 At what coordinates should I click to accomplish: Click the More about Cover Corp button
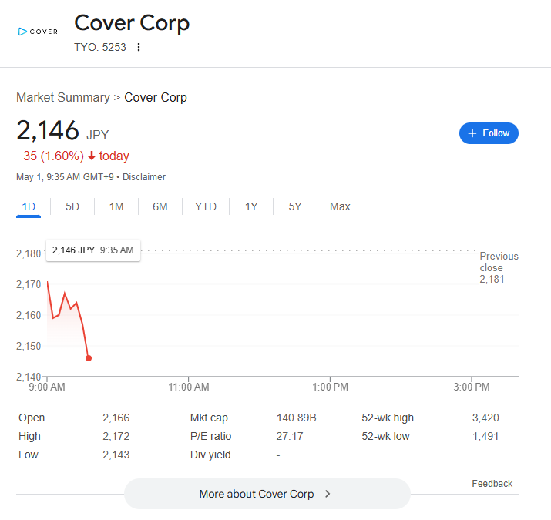coord(267,494)
